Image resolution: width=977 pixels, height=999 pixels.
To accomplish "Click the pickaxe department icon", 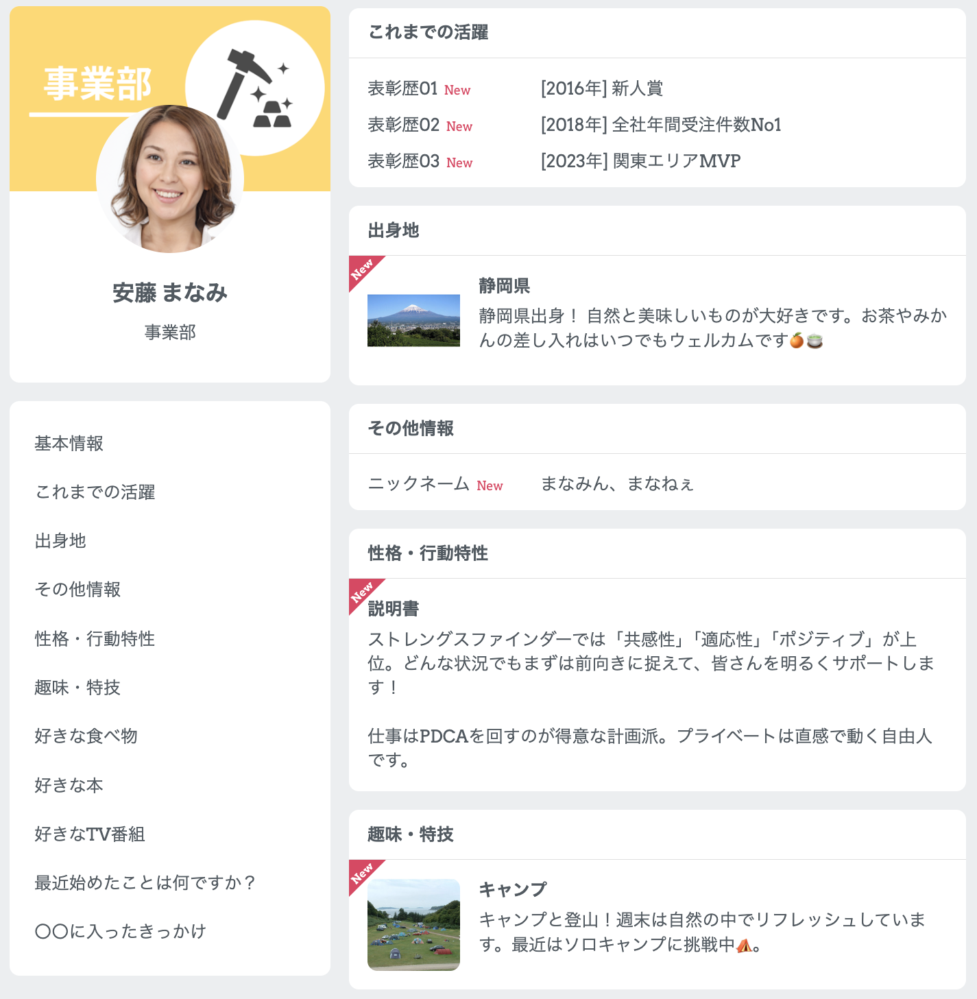I will click(x=254, y=88).
